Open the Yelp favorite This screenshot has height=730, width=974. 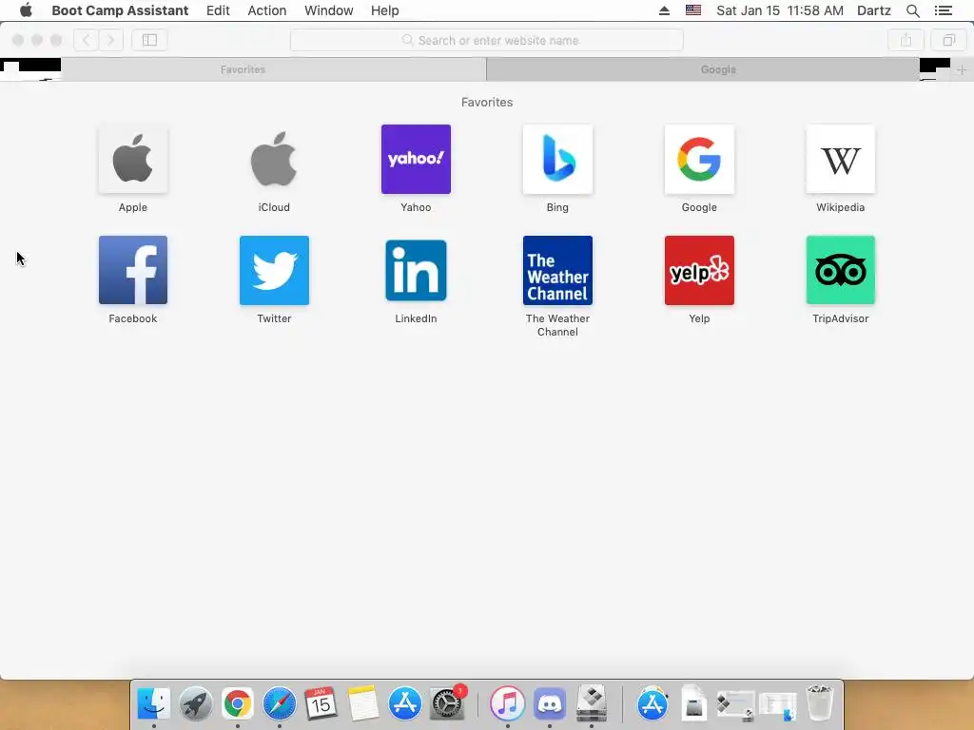pos(699,271)
